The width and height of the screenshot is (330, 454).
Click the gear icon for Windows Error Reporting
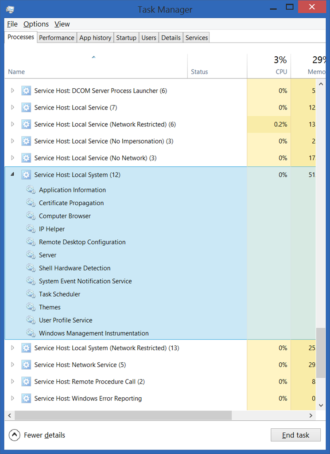click(x=26, y=398)
